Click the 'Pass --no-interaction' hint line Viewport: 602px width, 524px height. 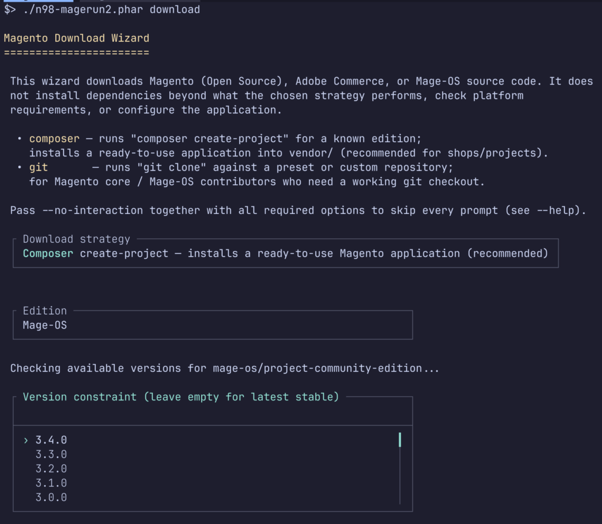[298, 211]
